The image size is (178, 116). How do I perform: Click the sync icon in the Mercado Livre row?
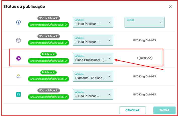click(66, 79)
